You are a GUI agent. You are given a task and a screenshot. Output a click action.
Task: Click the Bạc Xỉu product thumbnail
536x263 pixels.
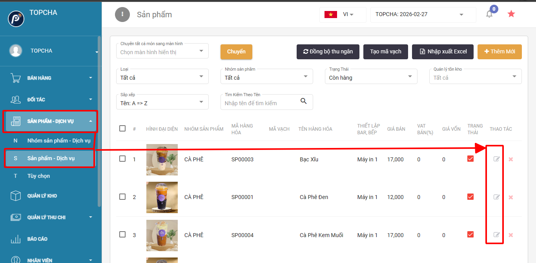pyautogui.click(x=162, y=159)
